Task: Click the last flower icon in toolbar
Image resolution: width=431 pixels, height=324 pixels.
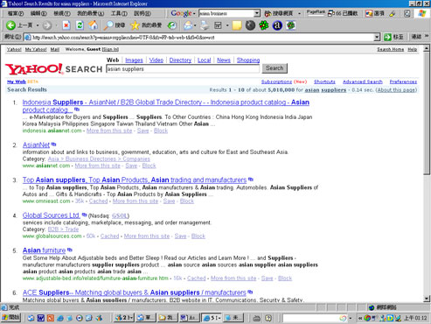Action: [x=291, y=25]
